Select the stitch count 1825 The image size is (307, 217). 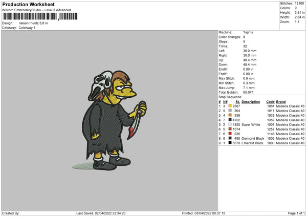[236, 124]
